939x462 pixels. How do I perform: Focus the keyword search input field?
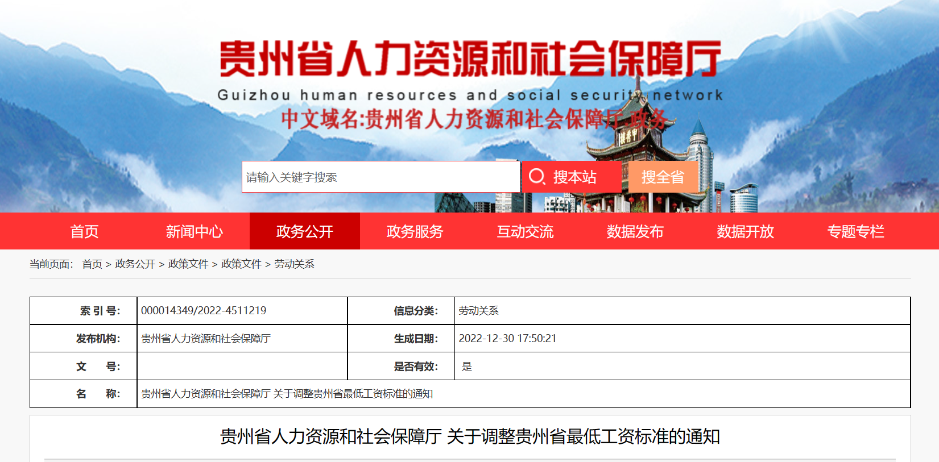[380, 177]
